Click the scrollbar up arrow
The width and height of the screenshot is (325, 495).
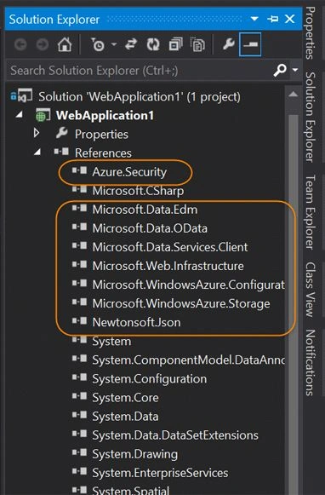(294, 94)
